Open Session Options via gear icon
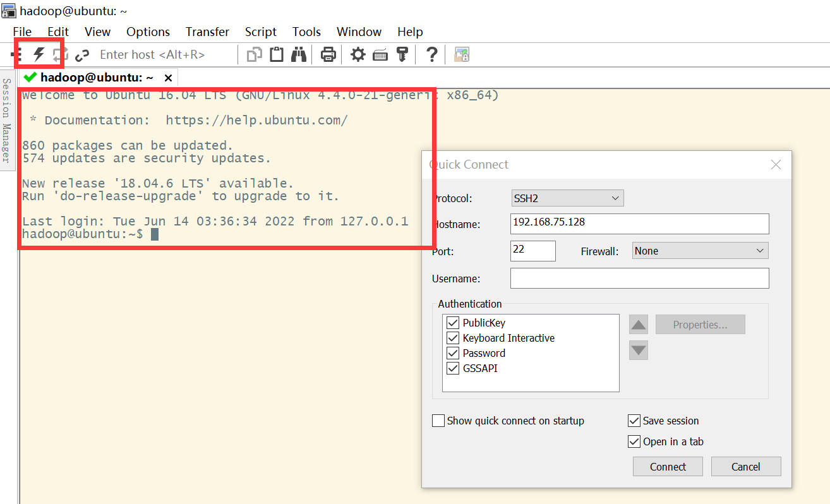 click(358, 55)
